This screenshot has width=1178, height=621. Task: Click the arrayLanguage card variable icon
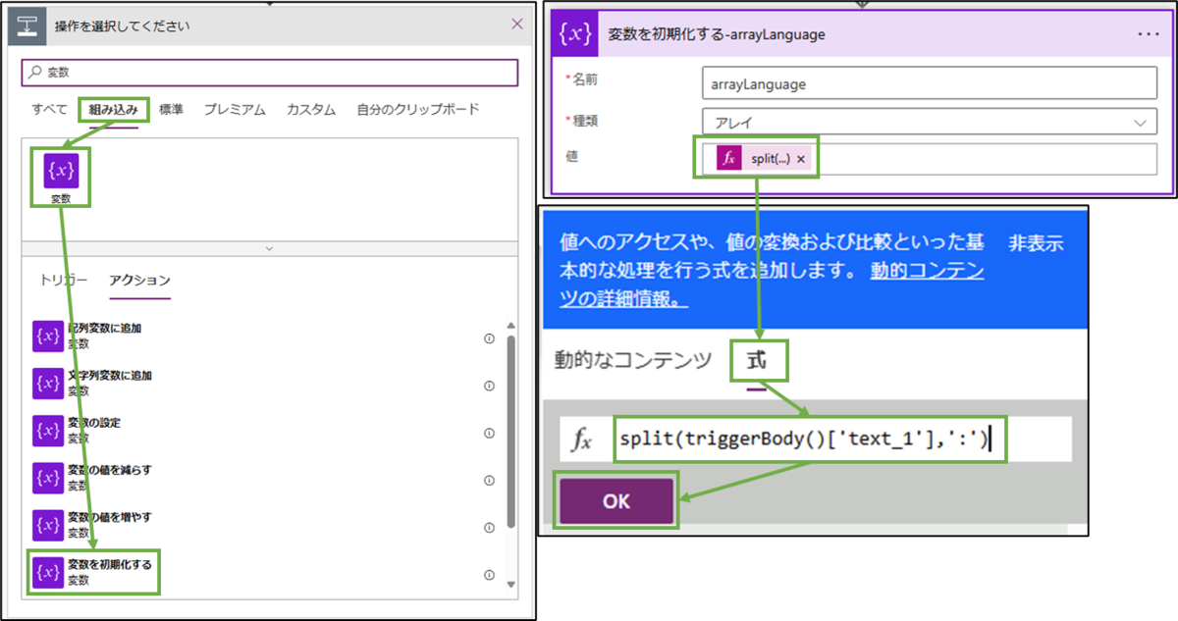(574, 34)
